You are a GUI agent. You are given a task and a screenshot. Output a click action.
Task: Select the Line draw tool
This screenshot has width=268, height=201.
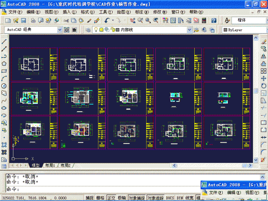(4, 41)
